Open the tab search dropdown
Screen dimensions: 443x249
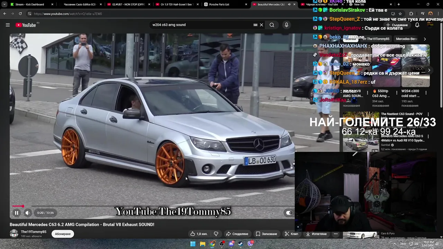pyautogui.click(x=4, y=4)
